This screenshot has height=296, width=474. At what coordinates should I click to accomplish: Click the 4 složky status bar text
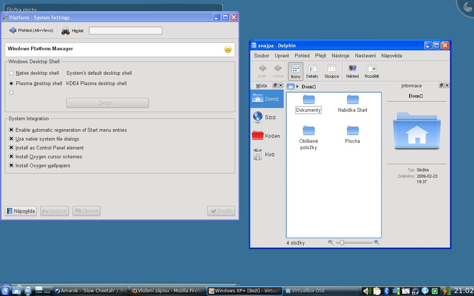click(x=296, y=243)
